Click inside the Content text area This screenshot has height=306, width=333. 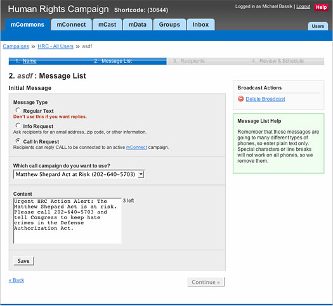click(x=67, y=220)
